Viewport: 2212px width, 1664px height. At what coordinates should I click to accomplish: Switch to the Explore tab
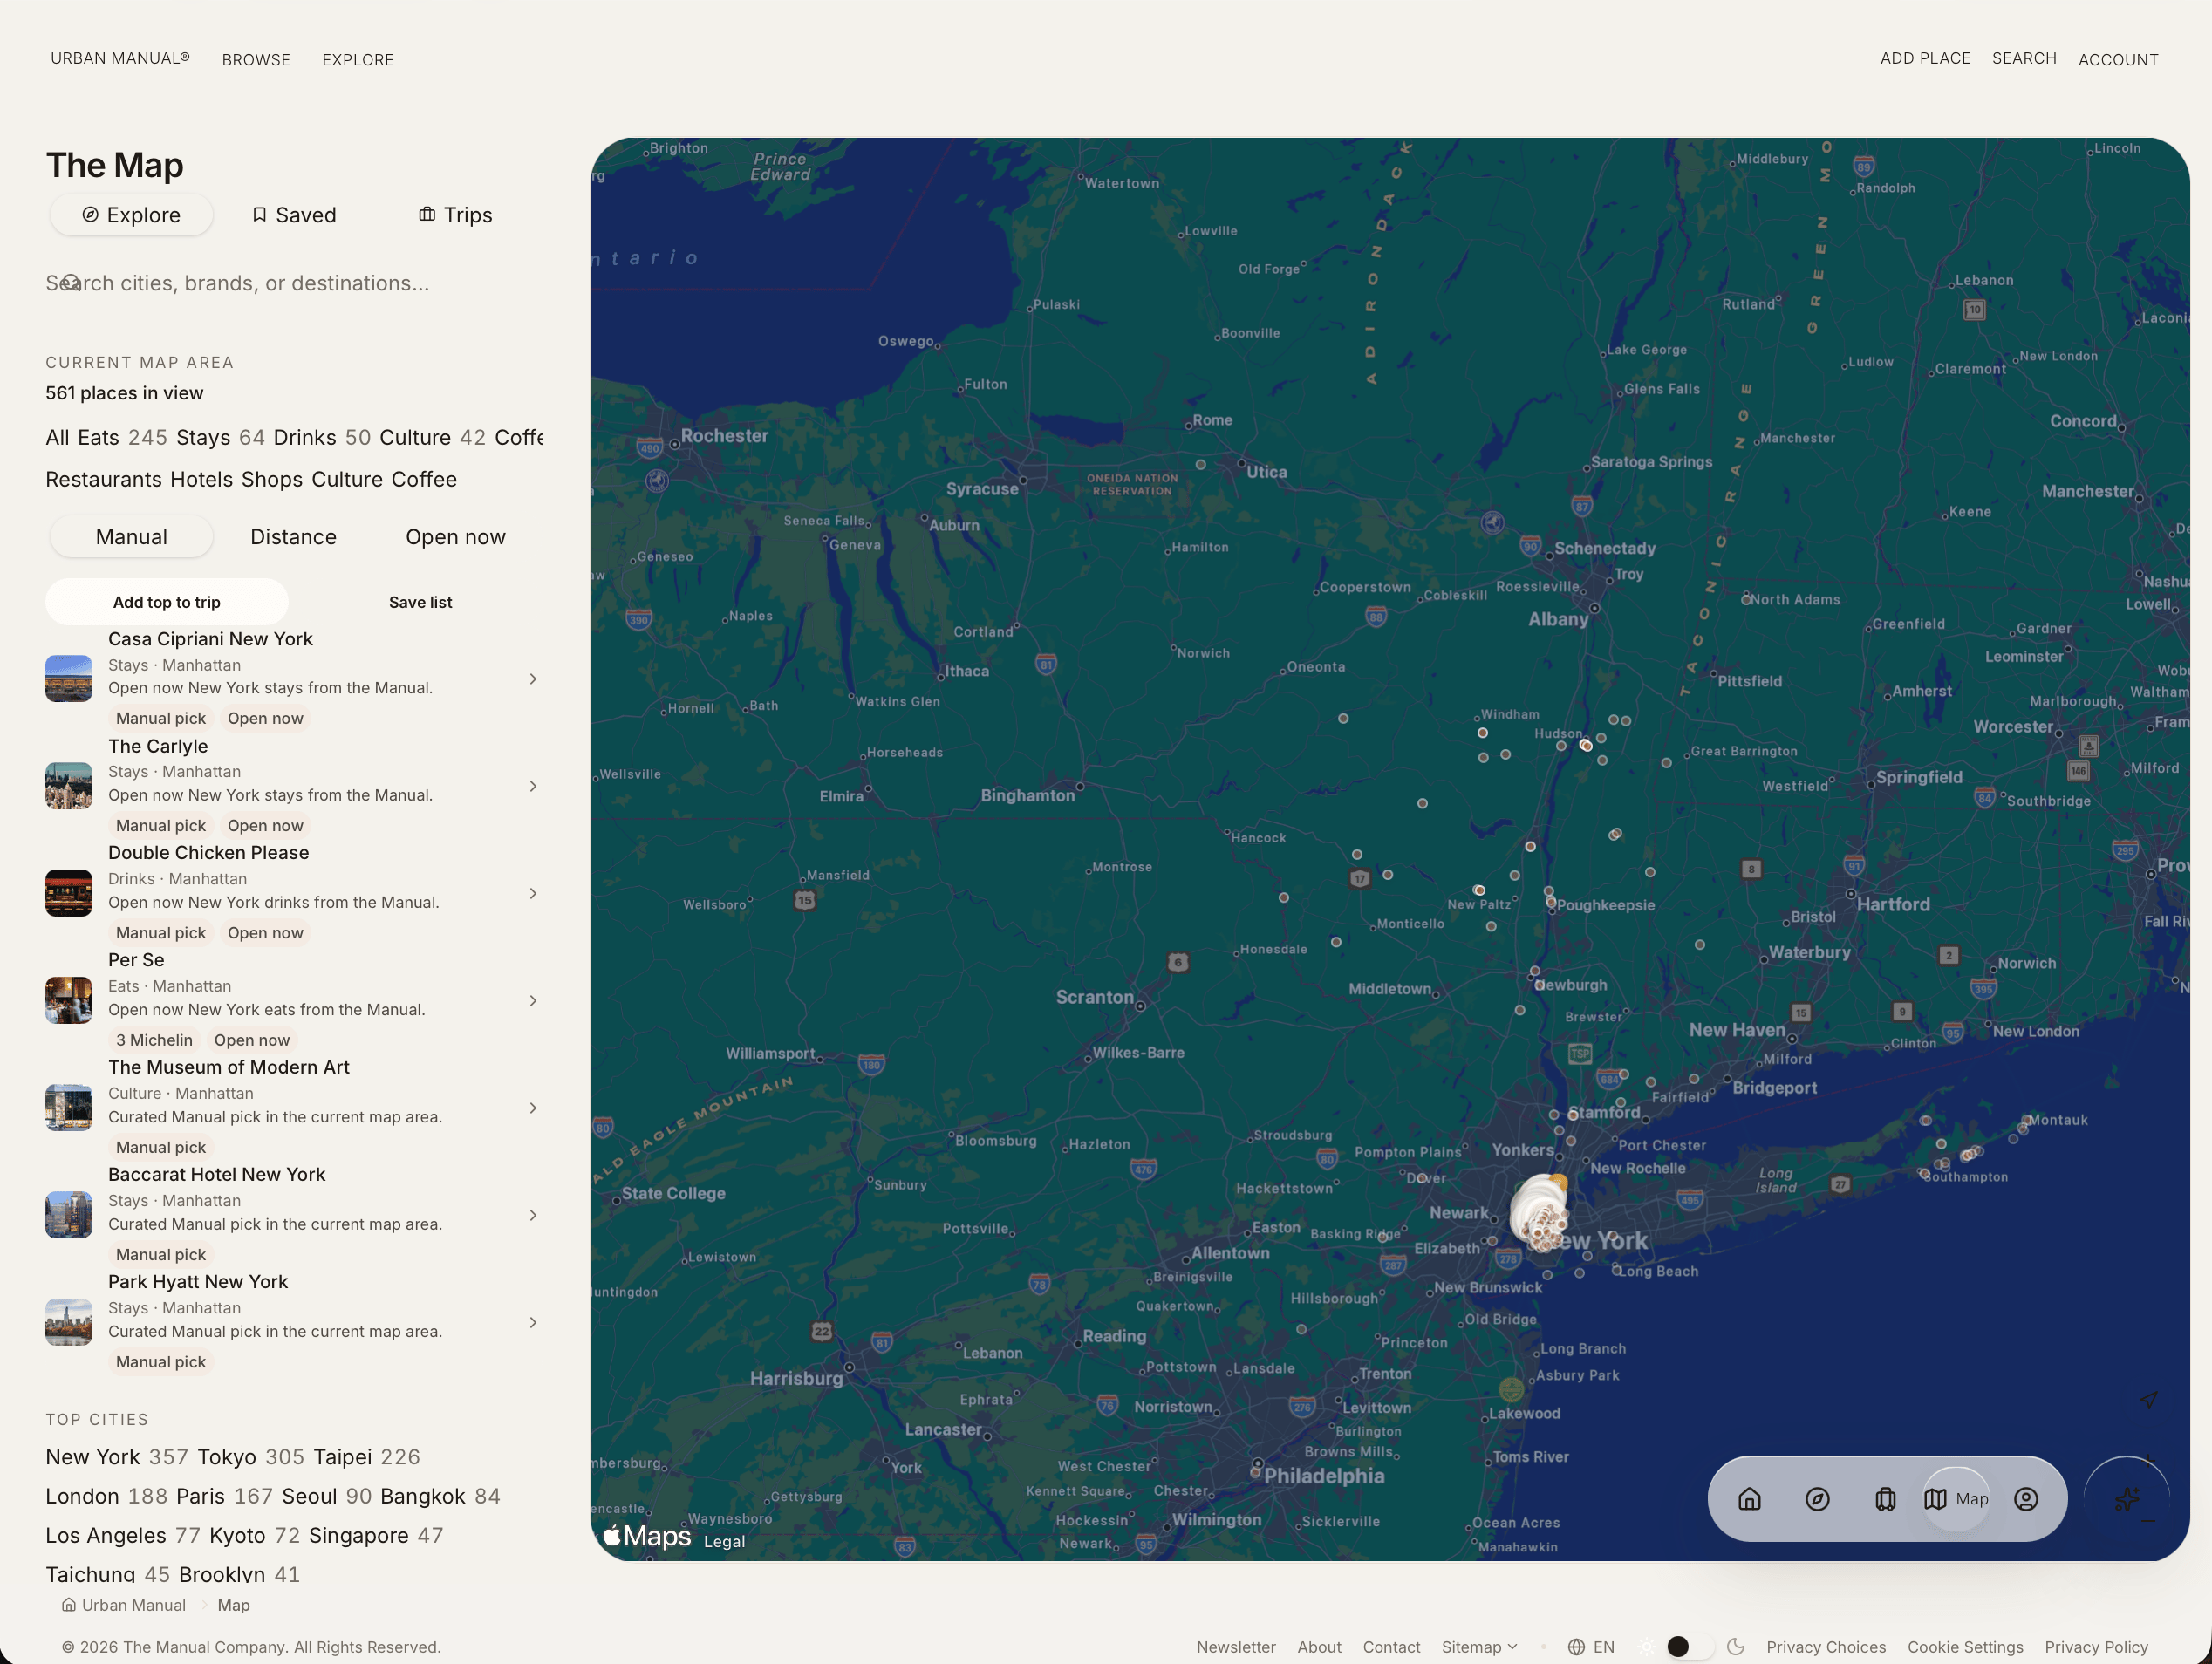tap(131, 215)
